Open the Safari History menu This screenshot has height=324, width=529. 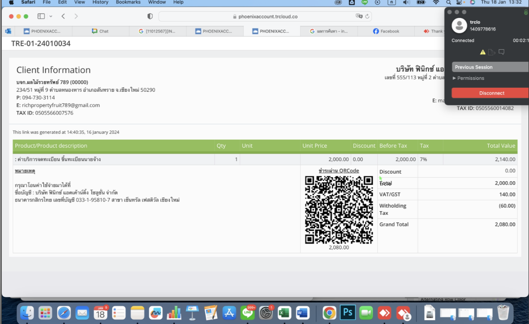click(100, 2)
